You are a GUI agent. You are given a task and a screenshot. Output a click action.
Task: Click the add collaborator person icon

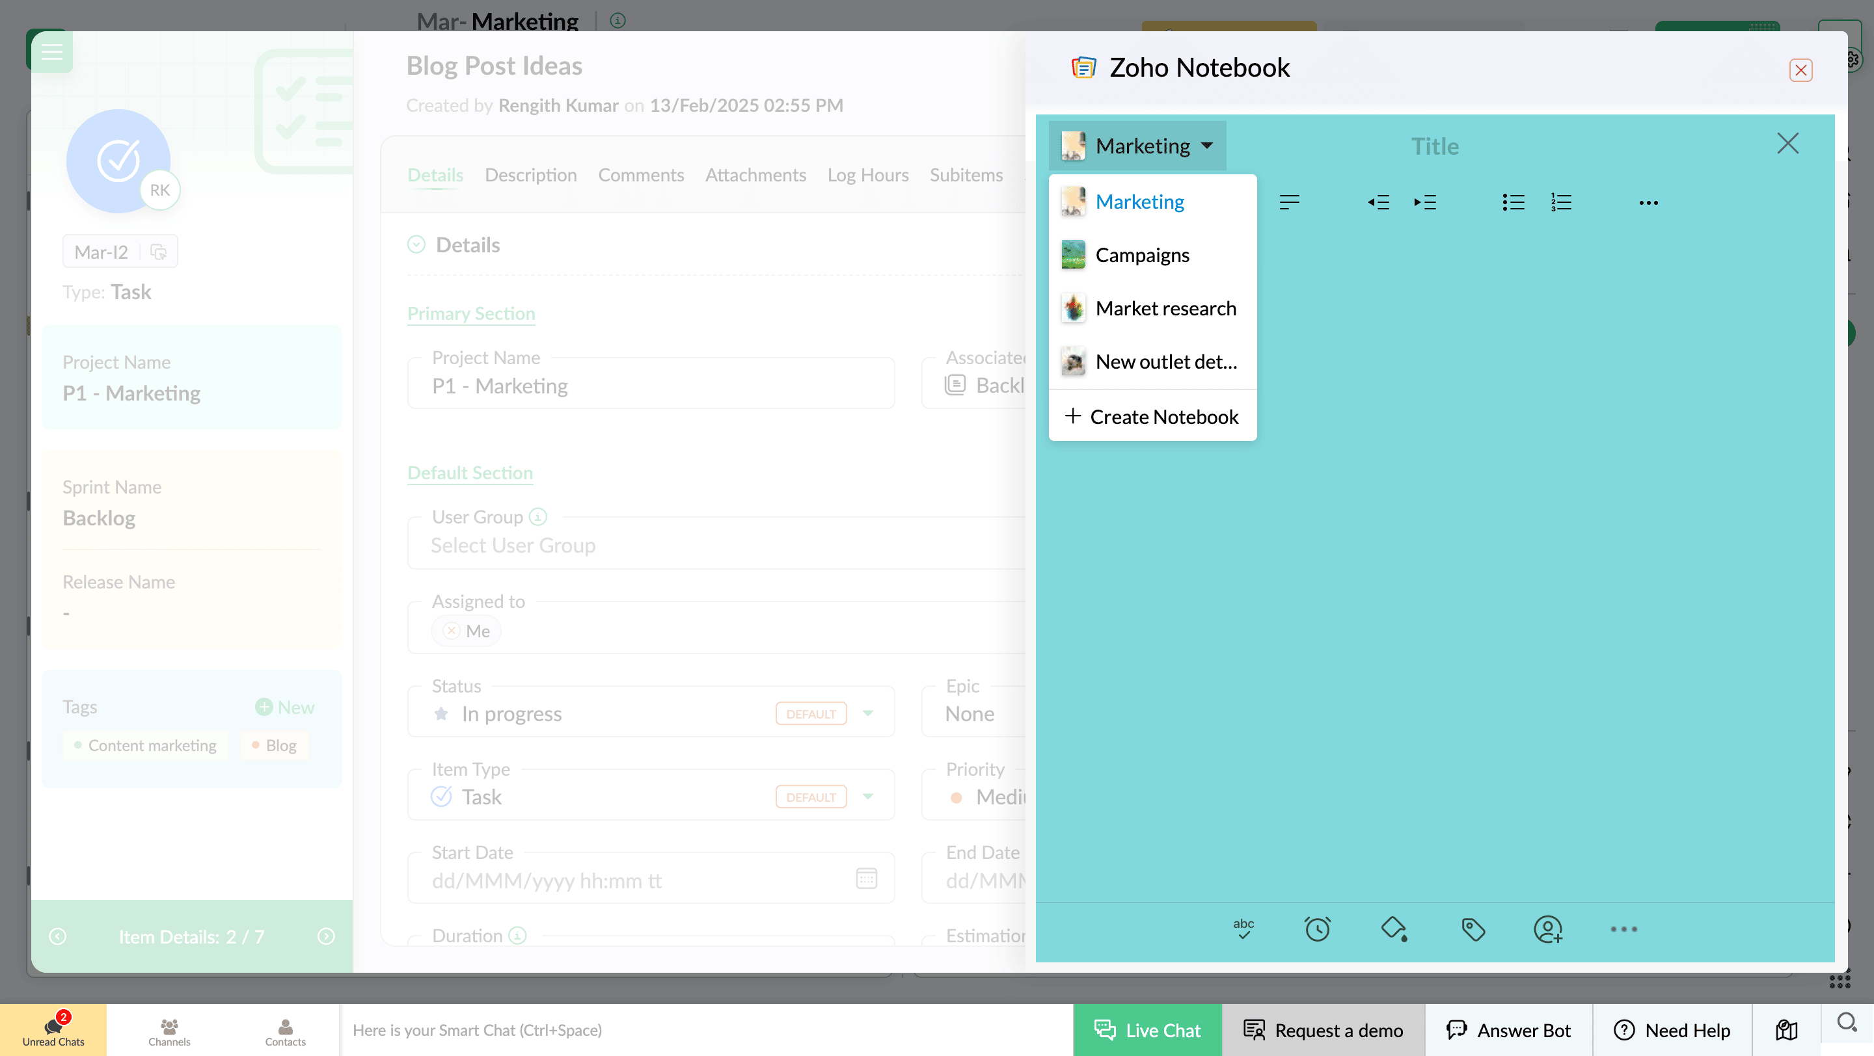pos(1547,929)
